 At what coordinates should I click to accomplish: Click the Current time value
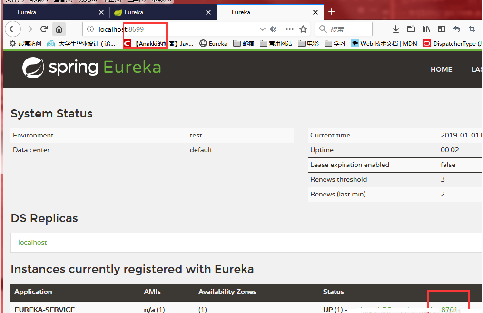[461, 135]
